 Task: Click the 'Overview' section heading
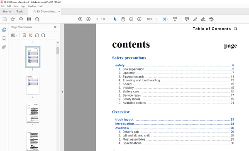121,112
